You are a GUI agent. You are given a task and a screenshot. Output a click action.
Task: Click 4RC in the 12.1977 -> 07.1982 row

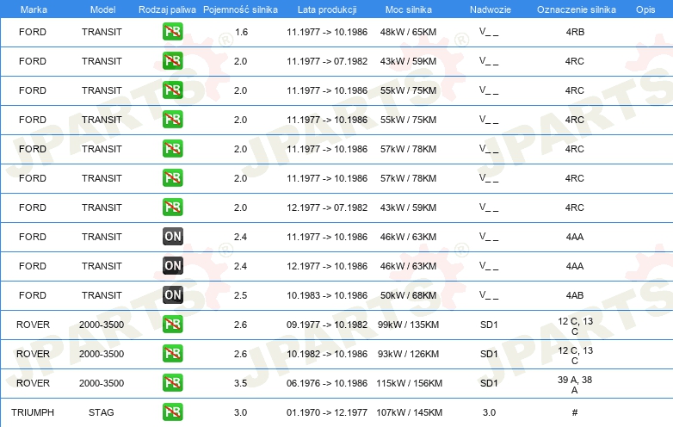coord(575,207)
